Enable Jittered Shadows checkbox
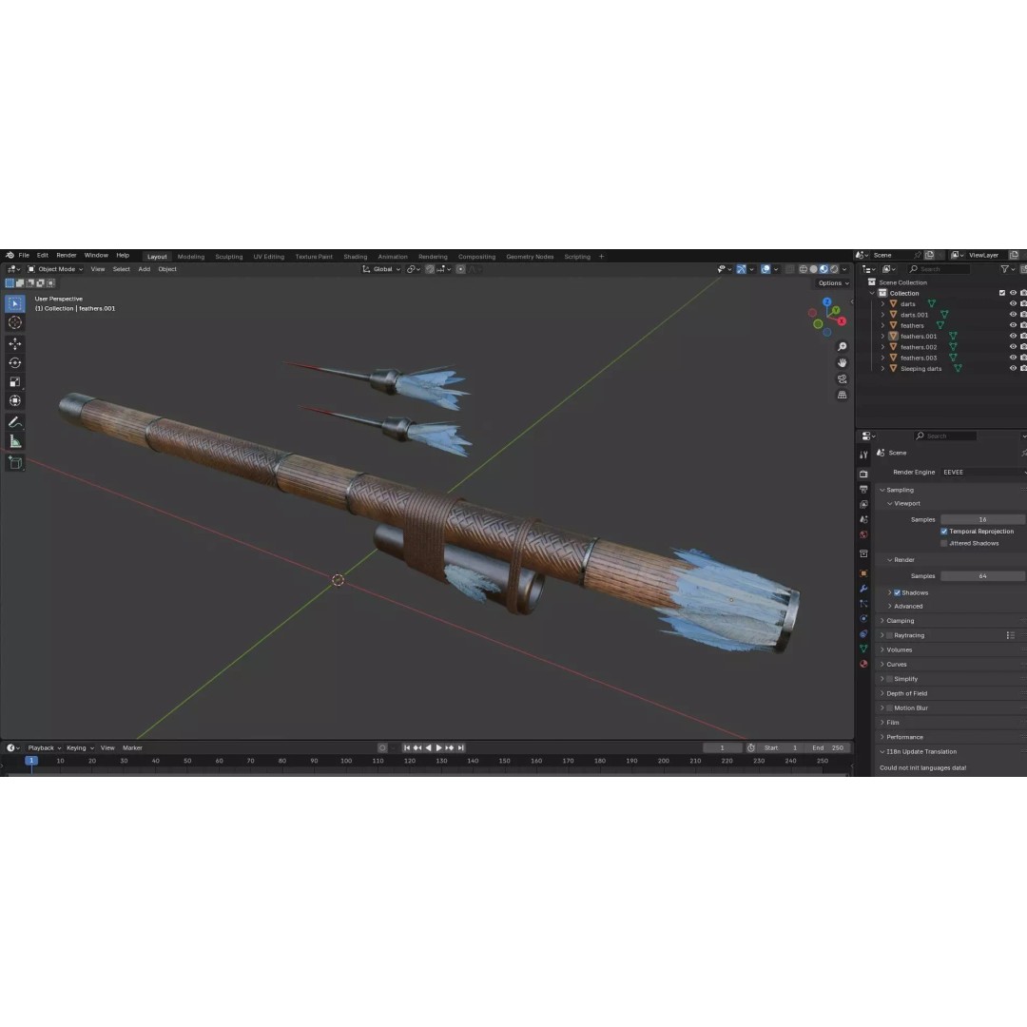The image size is (1027, 1027). pyautogui.click(x=944, y=543)
